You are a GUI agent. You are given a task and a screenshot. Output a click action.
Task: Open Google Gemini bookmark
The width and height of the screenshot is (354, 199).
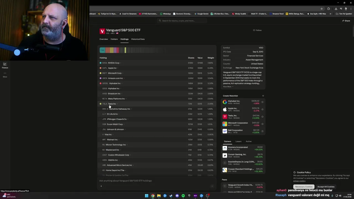pos(201,14)
